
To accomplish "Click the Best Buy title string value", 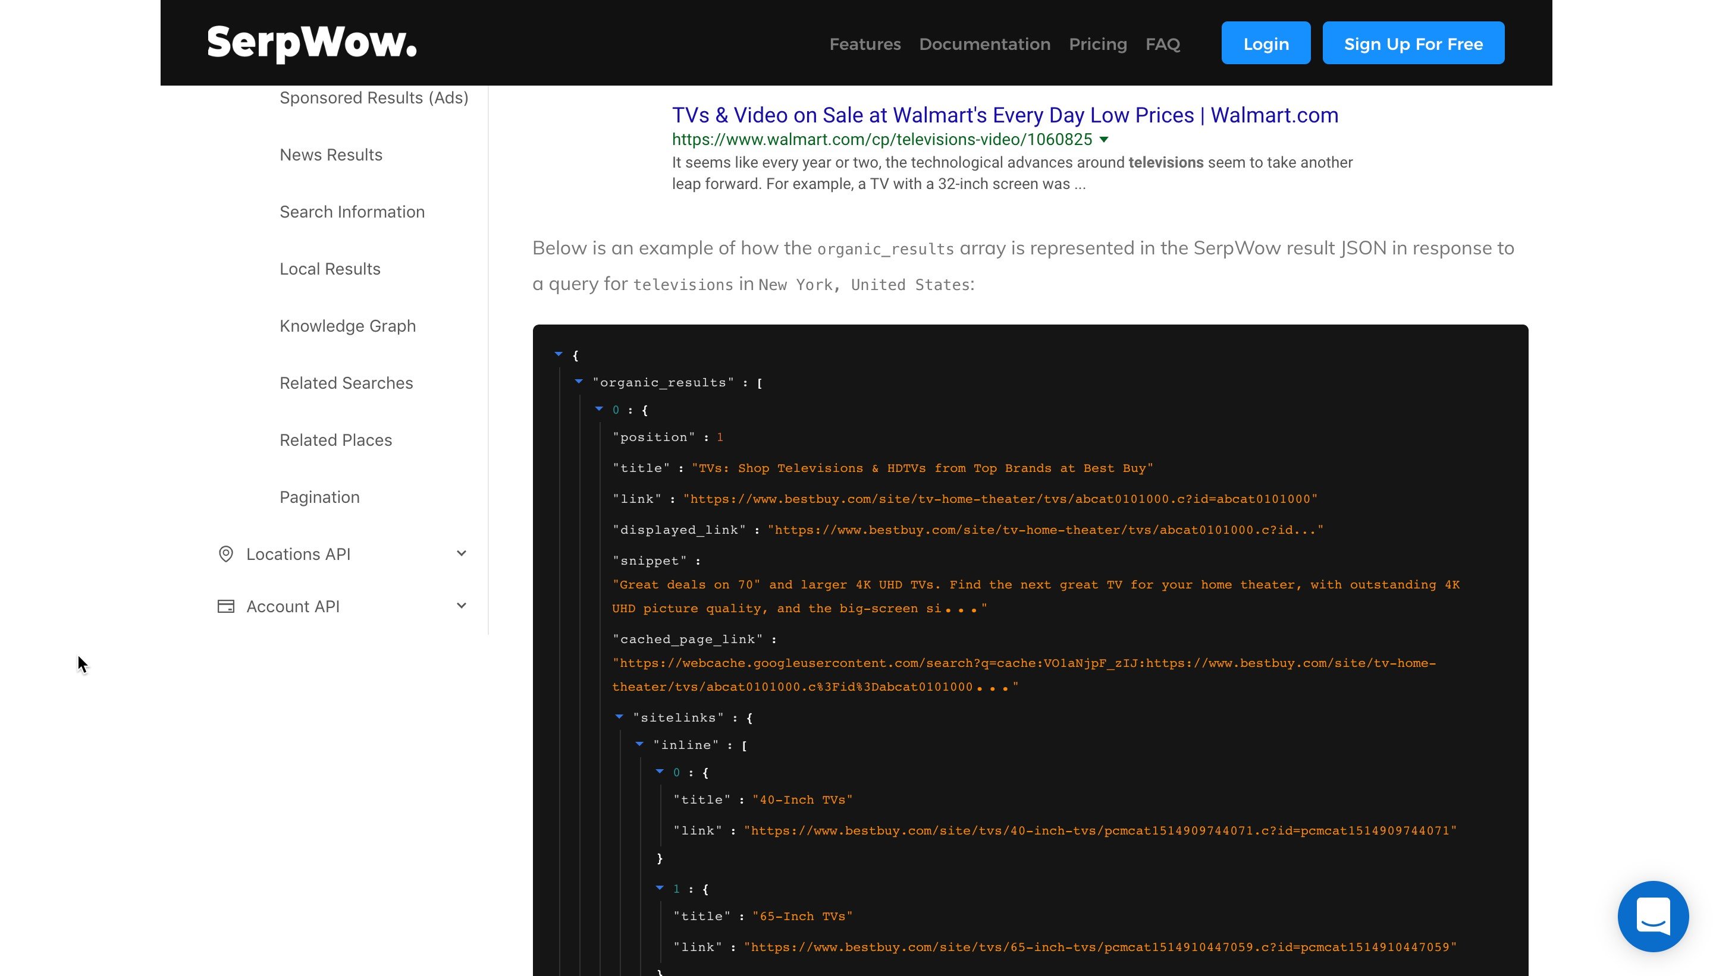I will 923,468.
